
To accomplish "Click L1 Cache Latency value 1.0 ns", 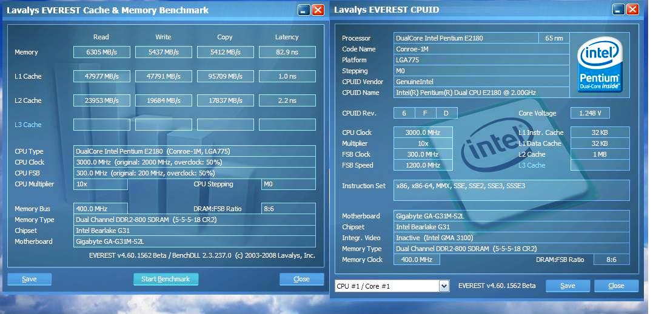I will [287, 76].
